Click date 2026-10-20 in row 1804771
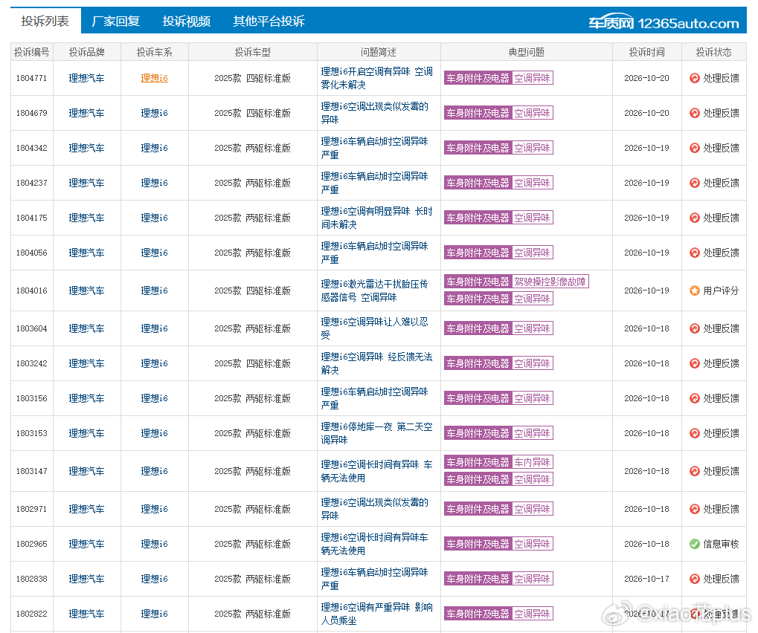Viewport: 758px width, 633px height. click(647, 78)
